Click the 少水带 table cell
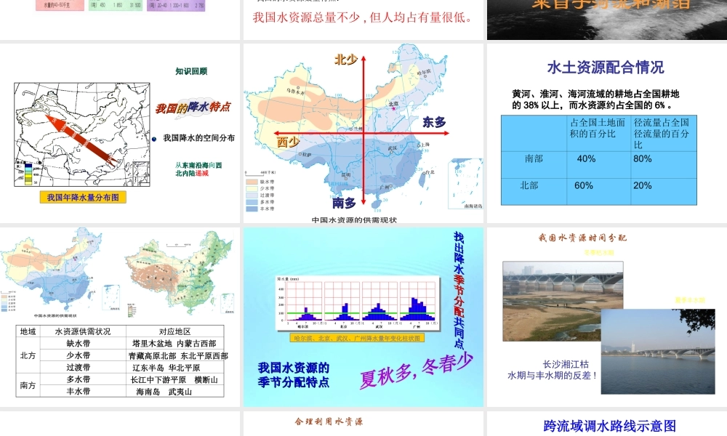727x436 pixels. 83,355
